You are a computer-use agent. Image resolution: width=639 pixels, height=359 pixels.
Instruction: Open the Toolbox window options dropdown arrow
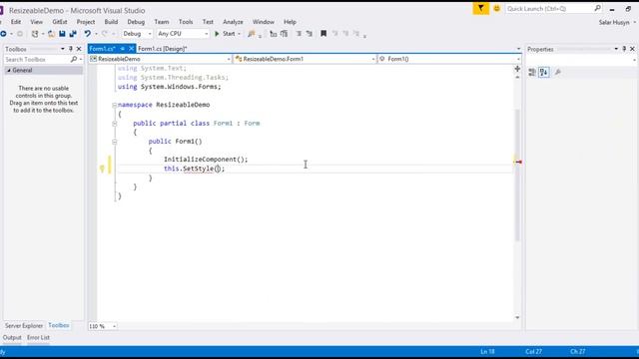(62, 49)
